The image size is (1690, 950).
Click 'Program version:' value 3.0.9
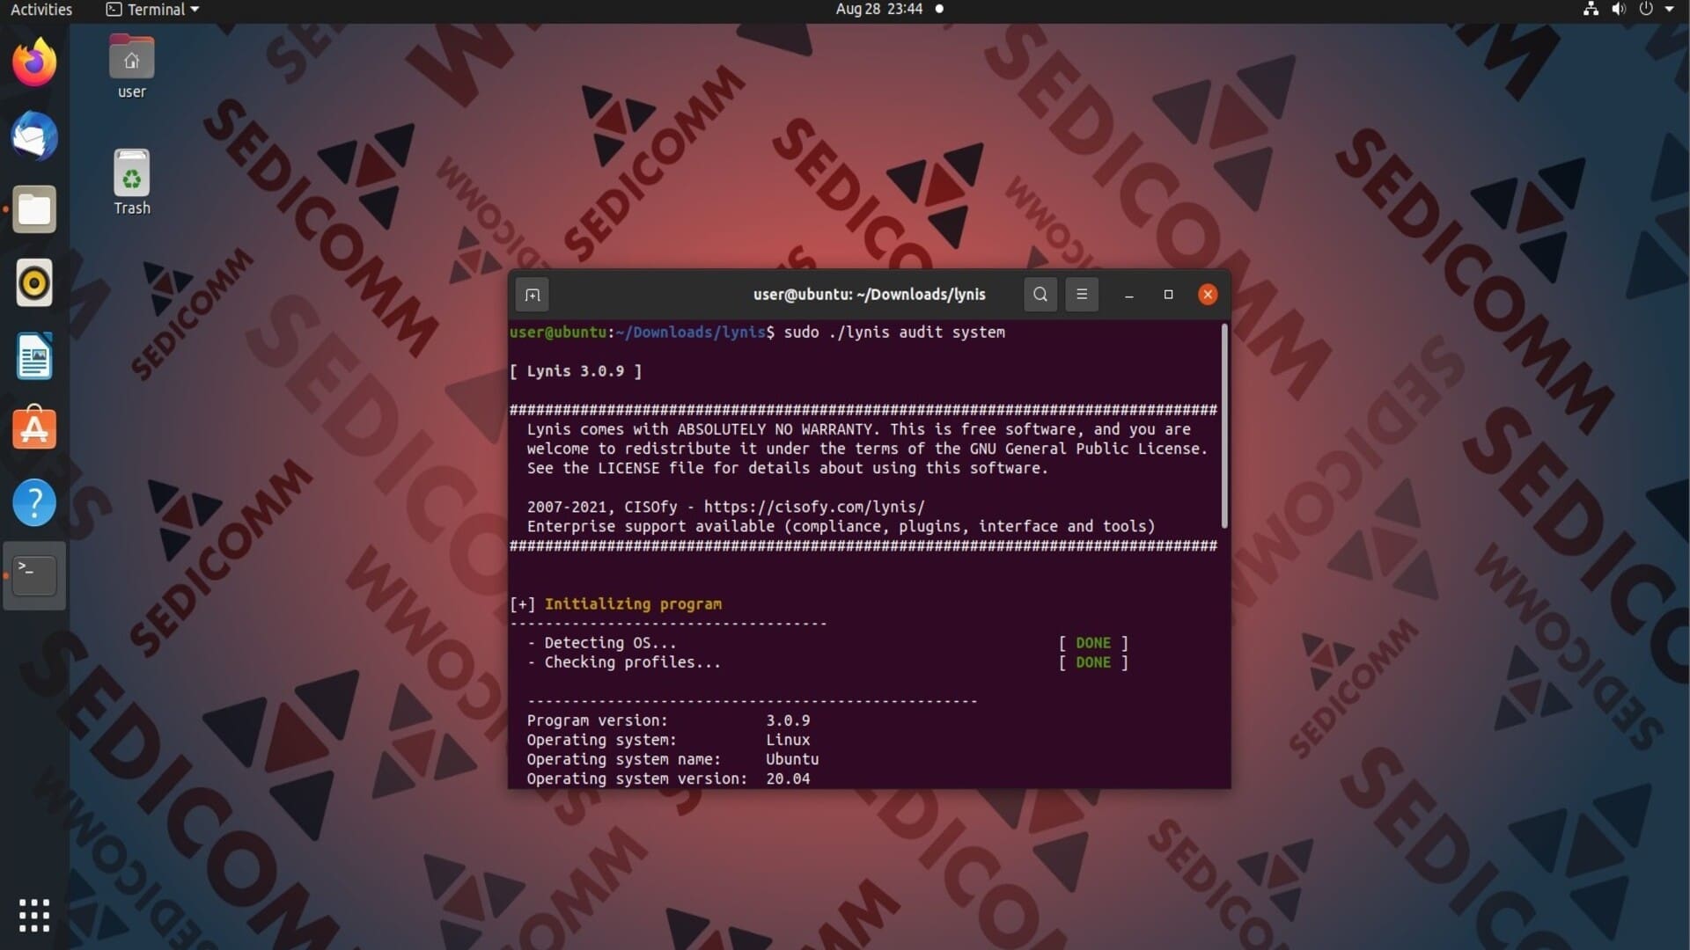click(x=788, y=720)
